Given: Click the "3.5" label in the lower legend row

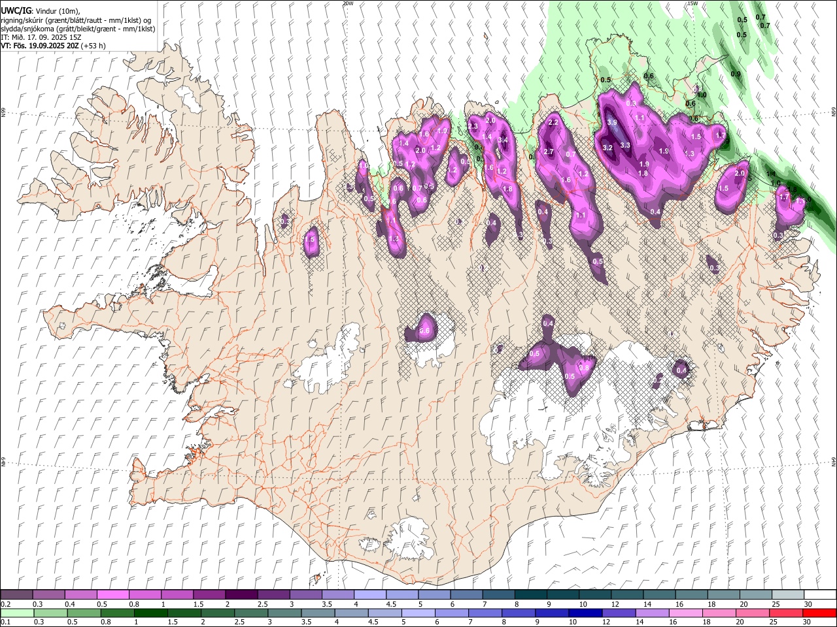Looking at the screenshot, I should tap(305, 622).
